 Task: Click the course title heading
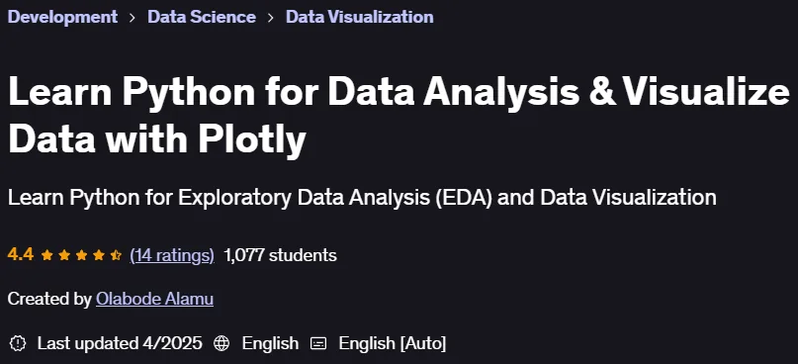pos(399,115)
